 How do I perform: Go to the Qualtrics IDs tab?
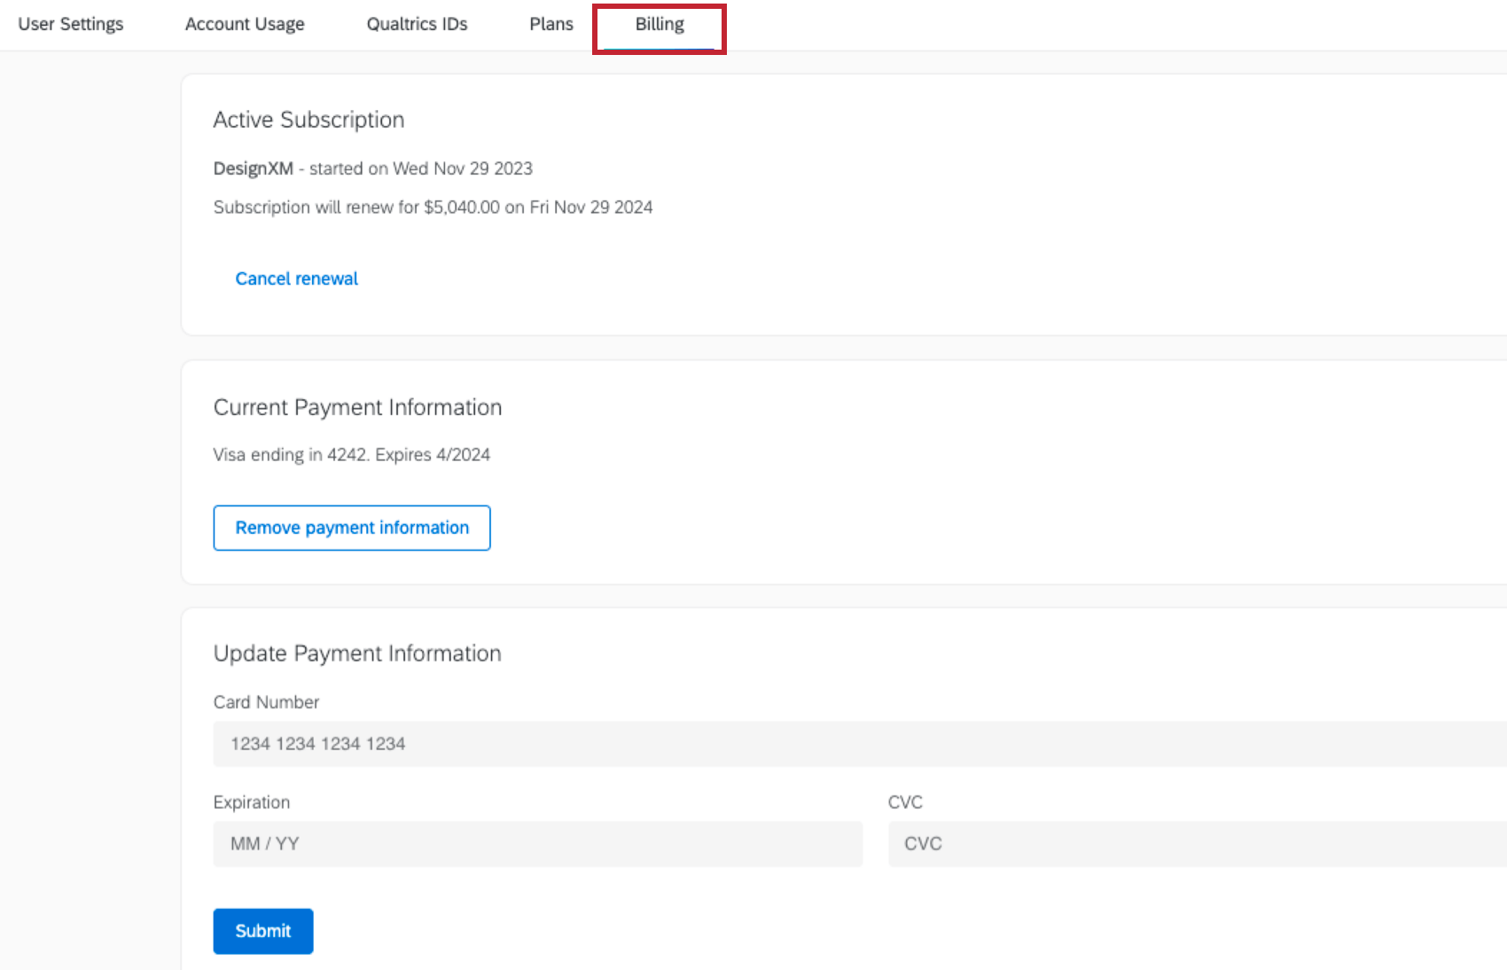417,24
